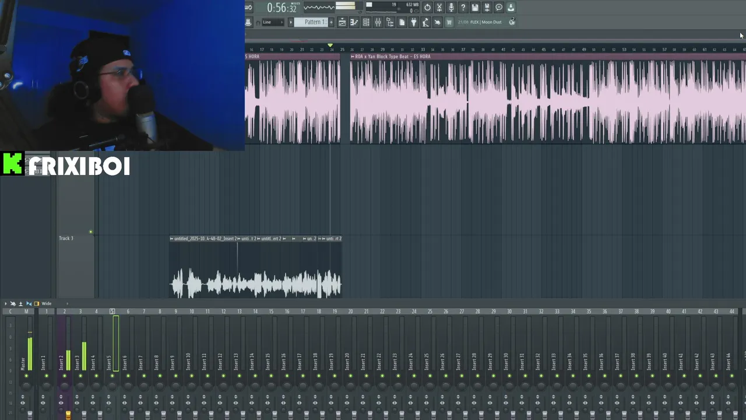Mute mixer track Insert 10
The image size is (746, 420).
[x=191, y=376]
